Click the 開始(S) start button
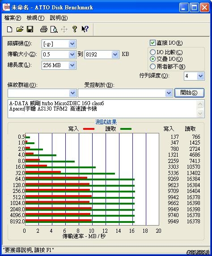This screenshot has width=212, height=256. [189, 93]
